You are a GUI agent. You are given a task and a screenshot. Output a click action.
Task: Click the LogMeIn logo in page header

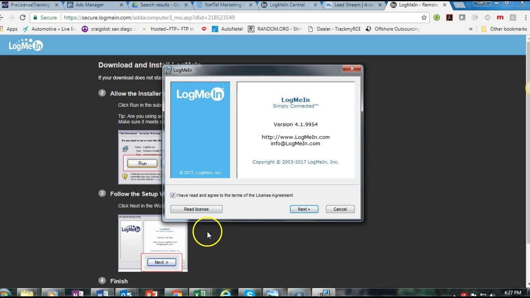[26, 46]
